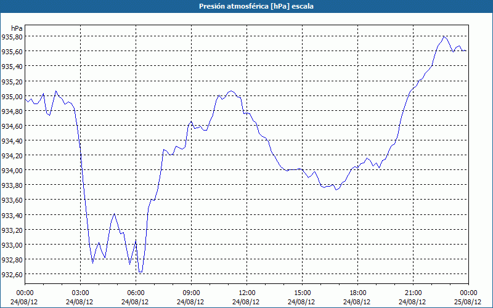Click the 'Presión atmosférica [hPa] escala' title
Image resolution: width=493 pixels, height=308 pixels.
pos(256,6)
